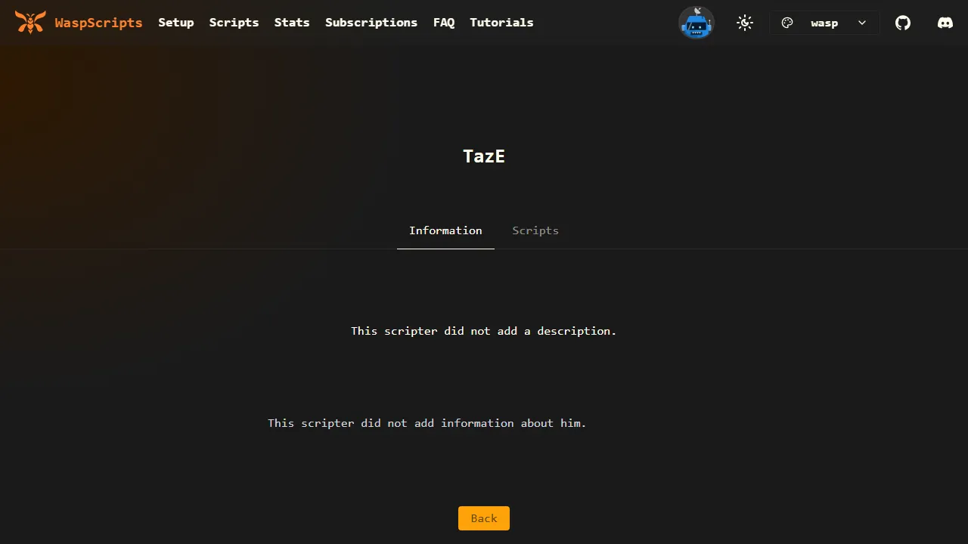Open the wasp dropdown selector
This screenshot has width=968, height=544.
(x=824, y=23)
